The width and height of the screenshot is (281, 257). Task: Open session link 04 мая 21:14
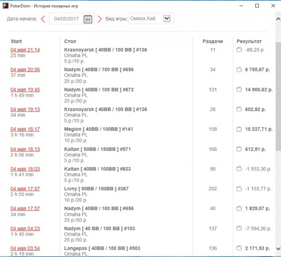pyautogui.click(x=25, y=50)
